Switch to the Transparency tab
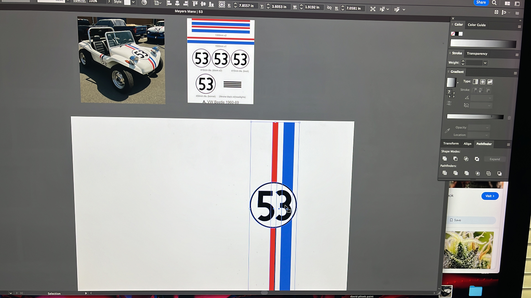Viewport: 531px width, 298px height. tap(477, 53)
